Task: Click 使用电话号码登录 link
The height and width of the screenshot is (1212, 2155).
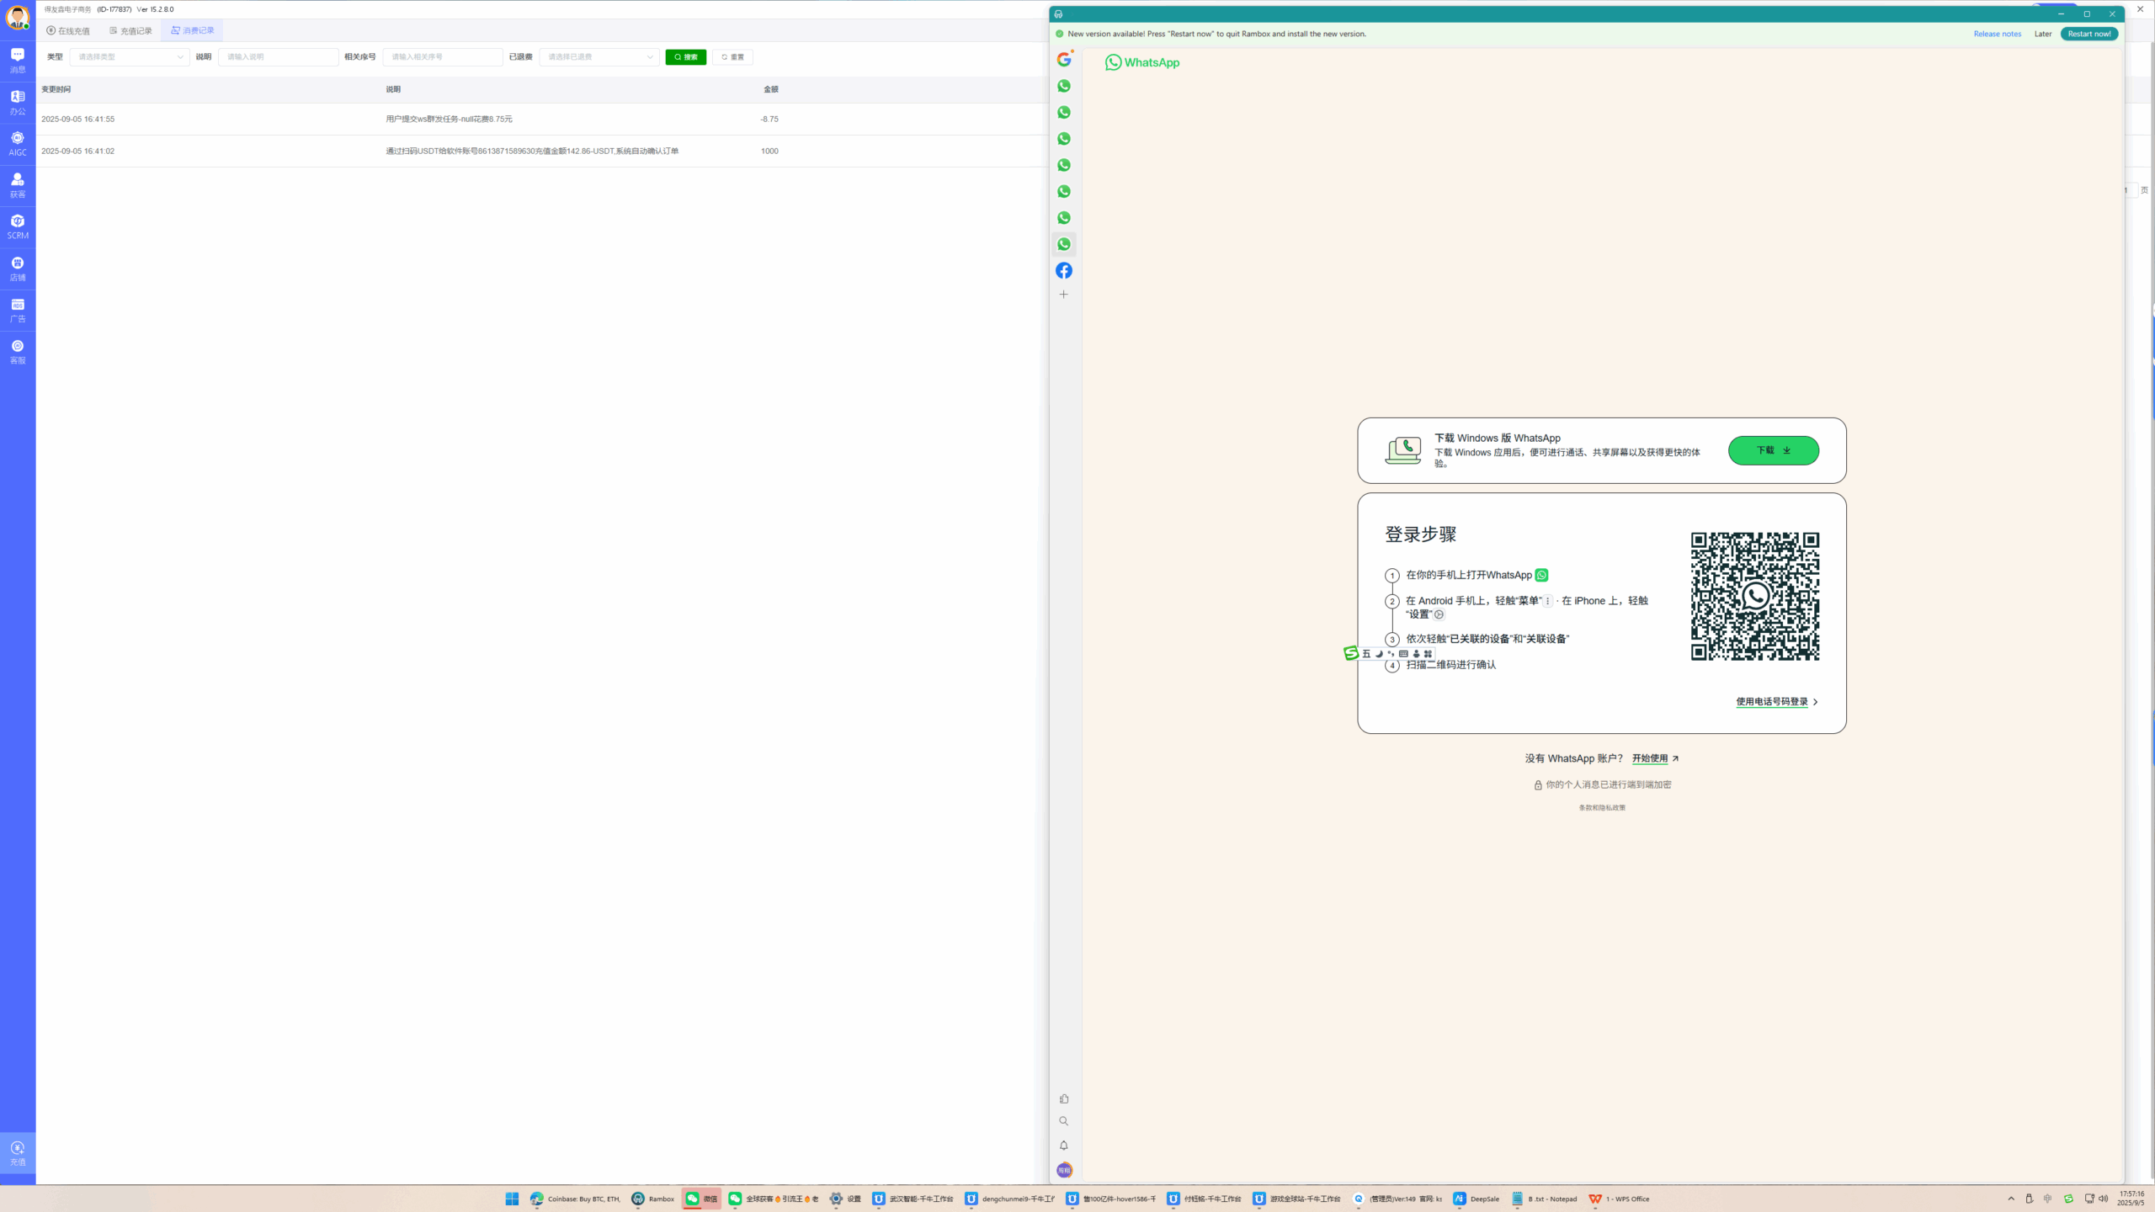Action: tap(1771, 702)
